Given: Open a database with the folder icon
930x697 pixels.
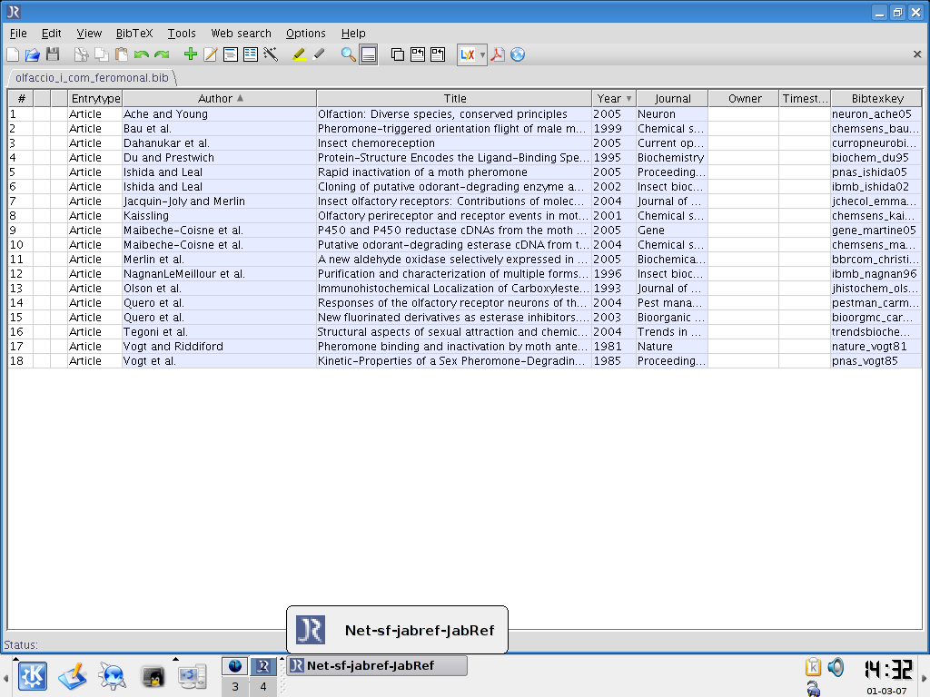Looking at the screenshot, I should [x=32, y=54].
